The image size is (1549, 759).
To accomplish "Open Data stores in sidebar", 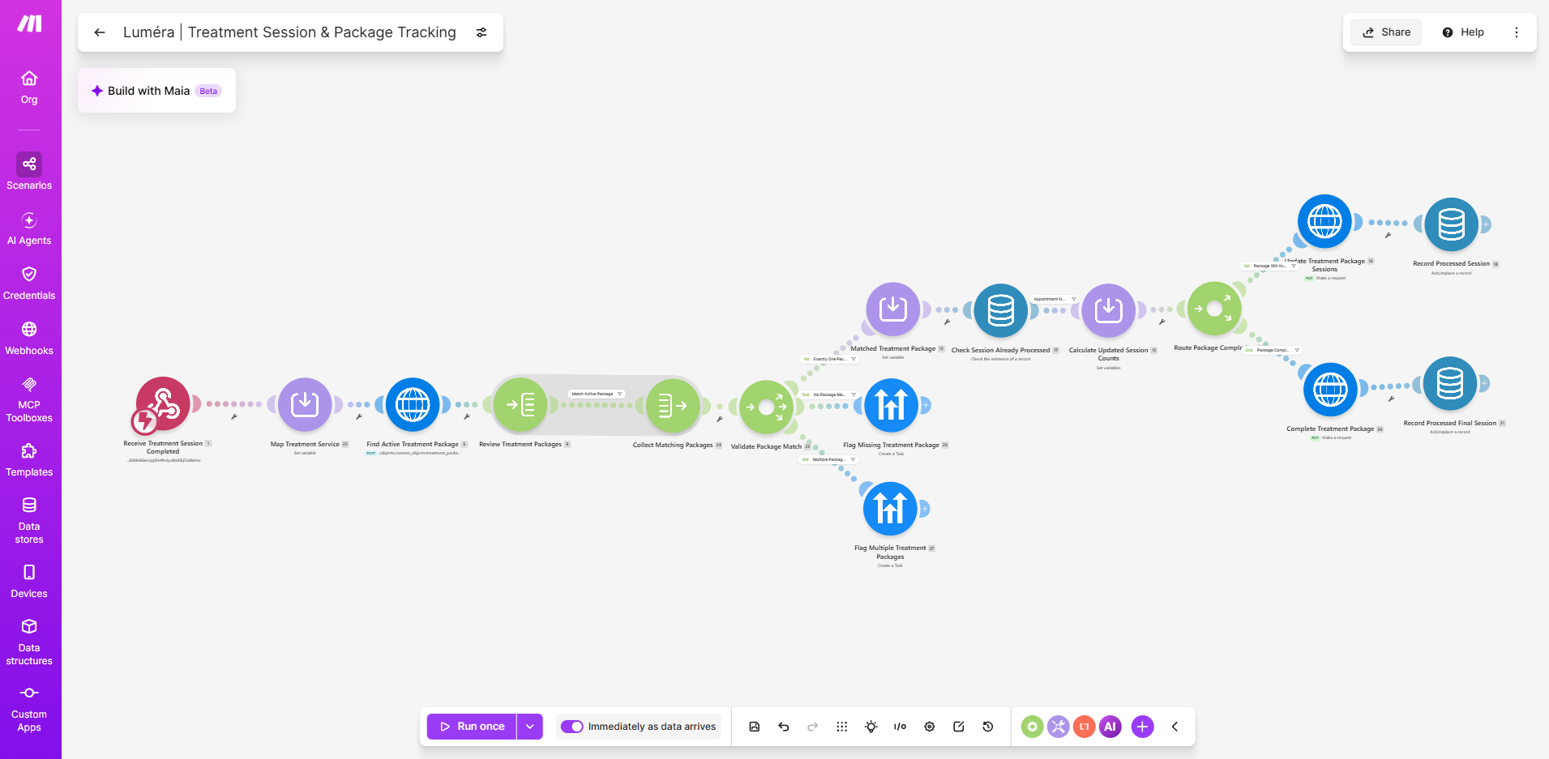I will (29, 519).
